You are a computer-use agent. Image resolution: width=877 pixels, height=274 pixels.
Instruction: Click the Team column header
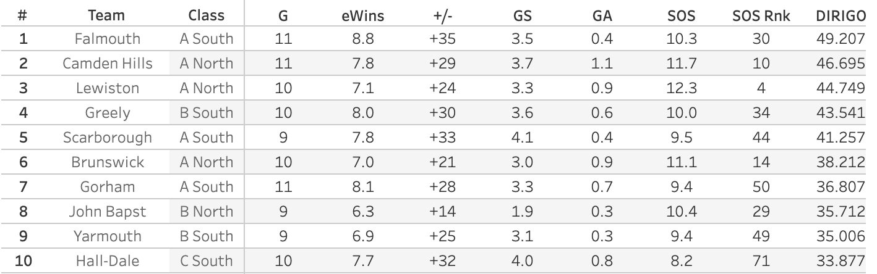coord(107,15)
